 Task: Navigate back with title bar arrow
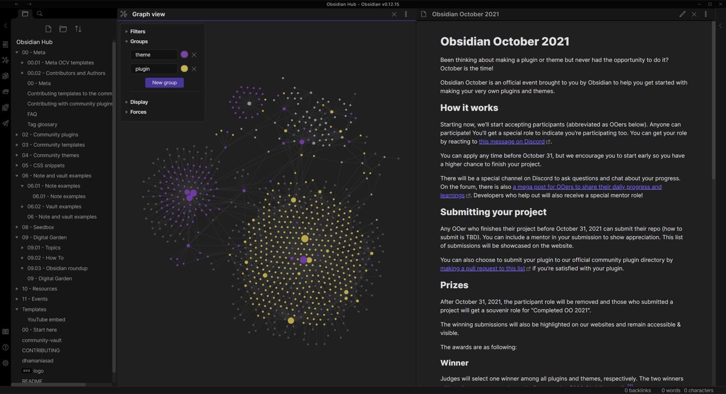(x=17, y=4)
